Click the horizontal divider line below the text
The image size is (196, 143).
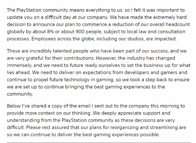(99, 143)
